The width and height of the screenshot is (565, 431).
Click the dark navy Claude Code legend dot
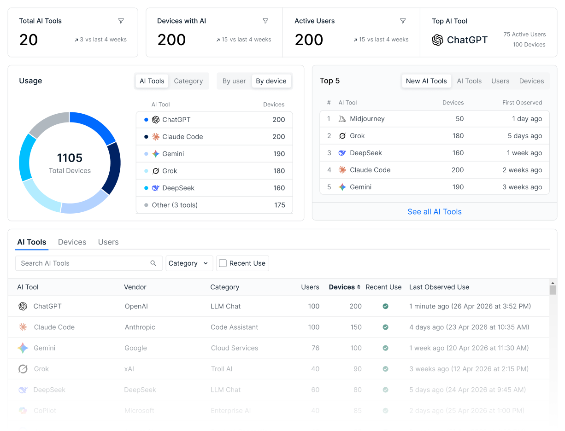pyautogui.click(x=146, y=137)
